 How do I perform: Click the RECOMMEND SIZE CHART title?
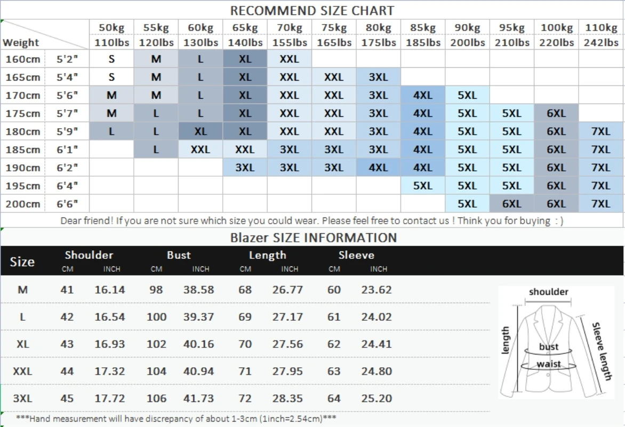312,10
